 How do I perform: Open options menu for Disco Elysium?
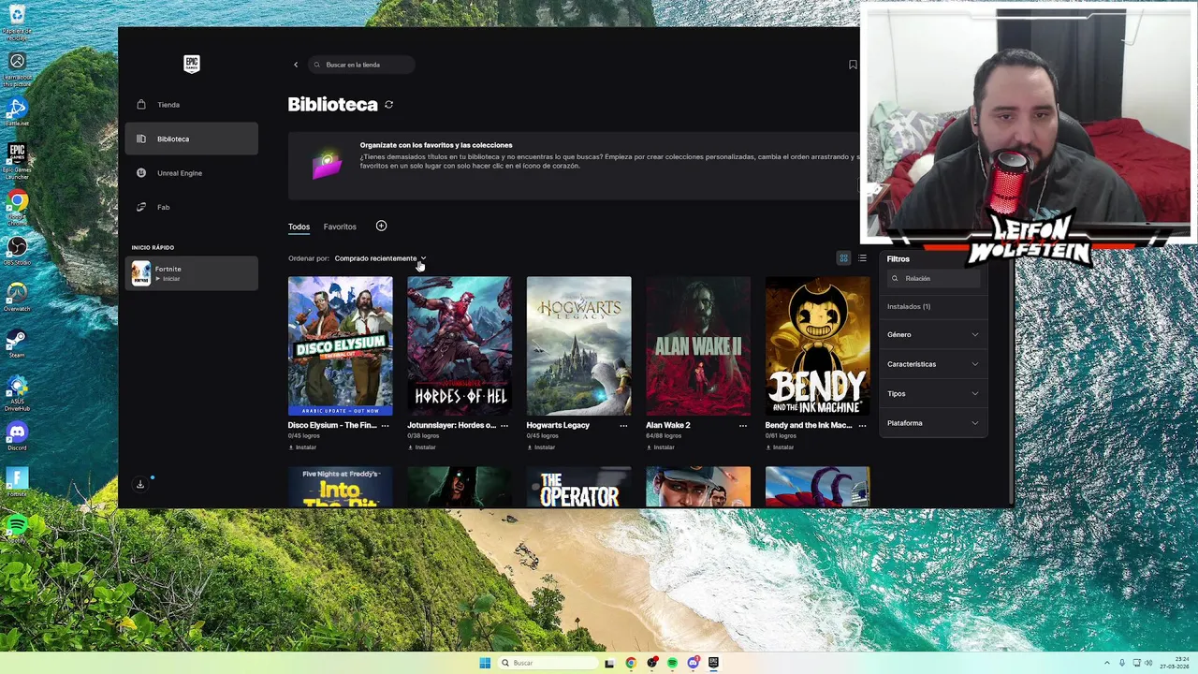click(385, 425)
